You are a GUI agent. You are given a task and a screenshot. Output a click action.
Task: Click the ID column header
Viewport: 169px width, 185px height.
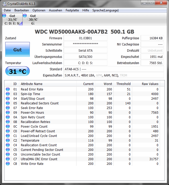[x=15, y=84]
